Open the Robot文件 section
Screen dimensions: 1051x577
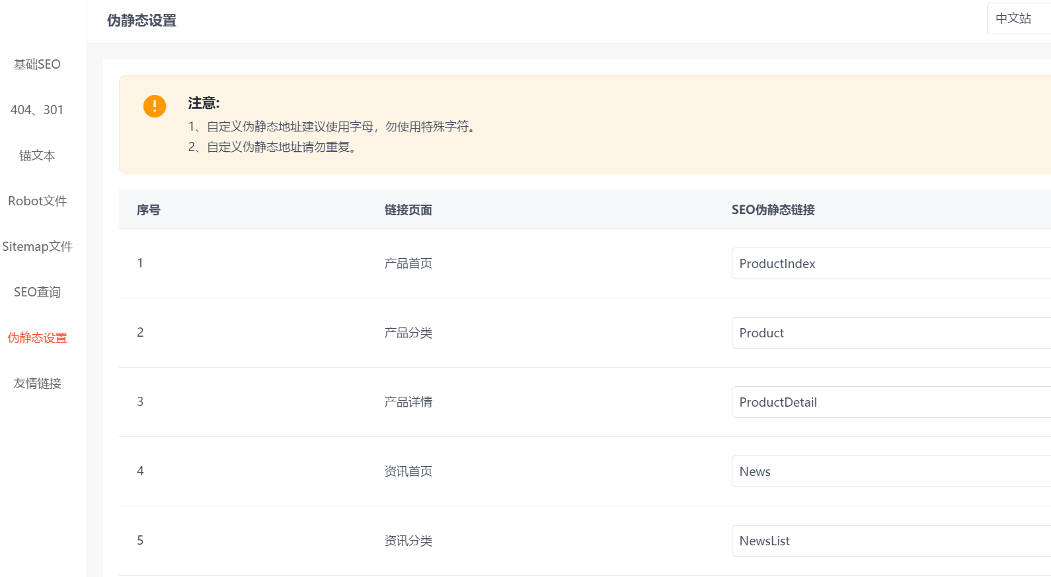37,201
